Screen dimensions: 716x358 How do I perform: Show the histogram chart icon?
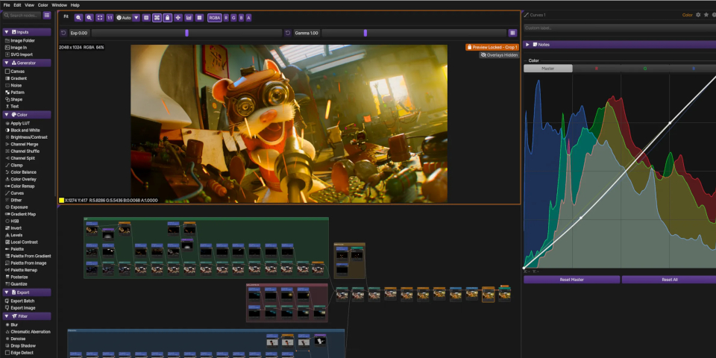click(189, 18)
